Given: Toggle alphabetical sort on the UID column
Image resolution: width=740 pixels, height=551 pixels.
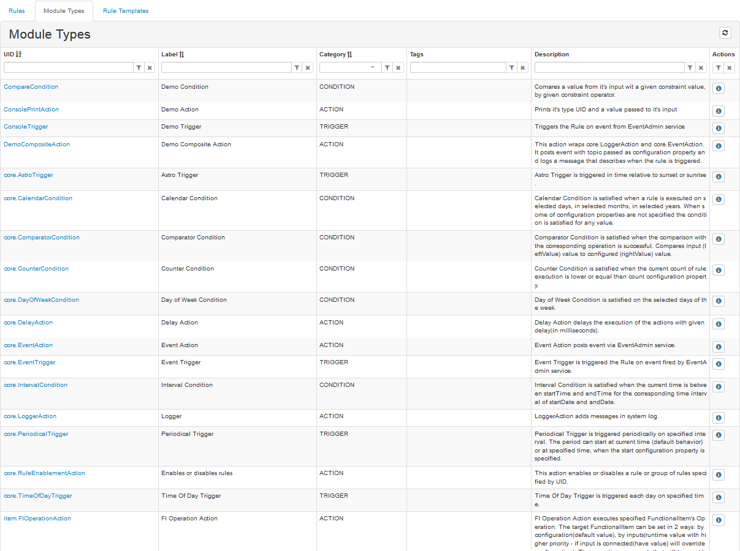Looking at the screenshot, I should [21, 54].
